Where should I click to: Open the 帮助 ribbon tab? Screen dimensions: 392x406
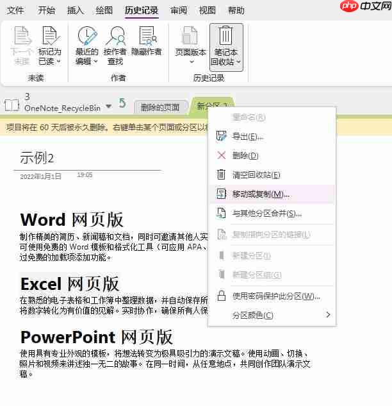pyautogui.click(x=236, y=10)
